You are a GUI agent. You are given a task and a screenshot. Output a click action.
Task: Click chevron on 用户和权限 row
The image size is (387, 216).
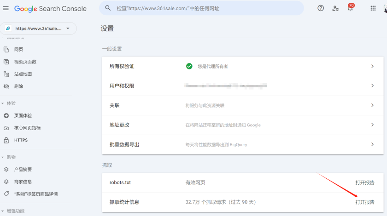(x=372, y=85)
